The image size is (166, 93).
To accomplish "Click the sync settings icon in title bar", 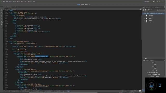I will 154,2.
